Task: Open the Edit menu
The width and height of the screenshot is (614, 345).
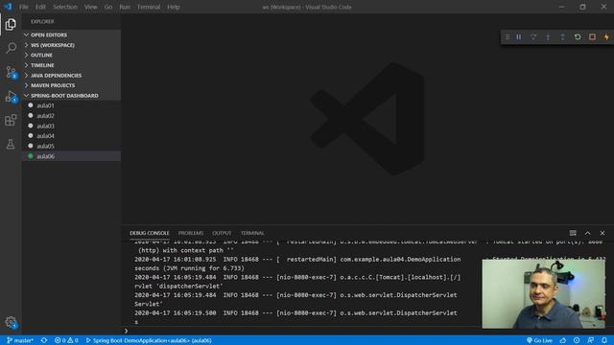Action: coord(40,7)
